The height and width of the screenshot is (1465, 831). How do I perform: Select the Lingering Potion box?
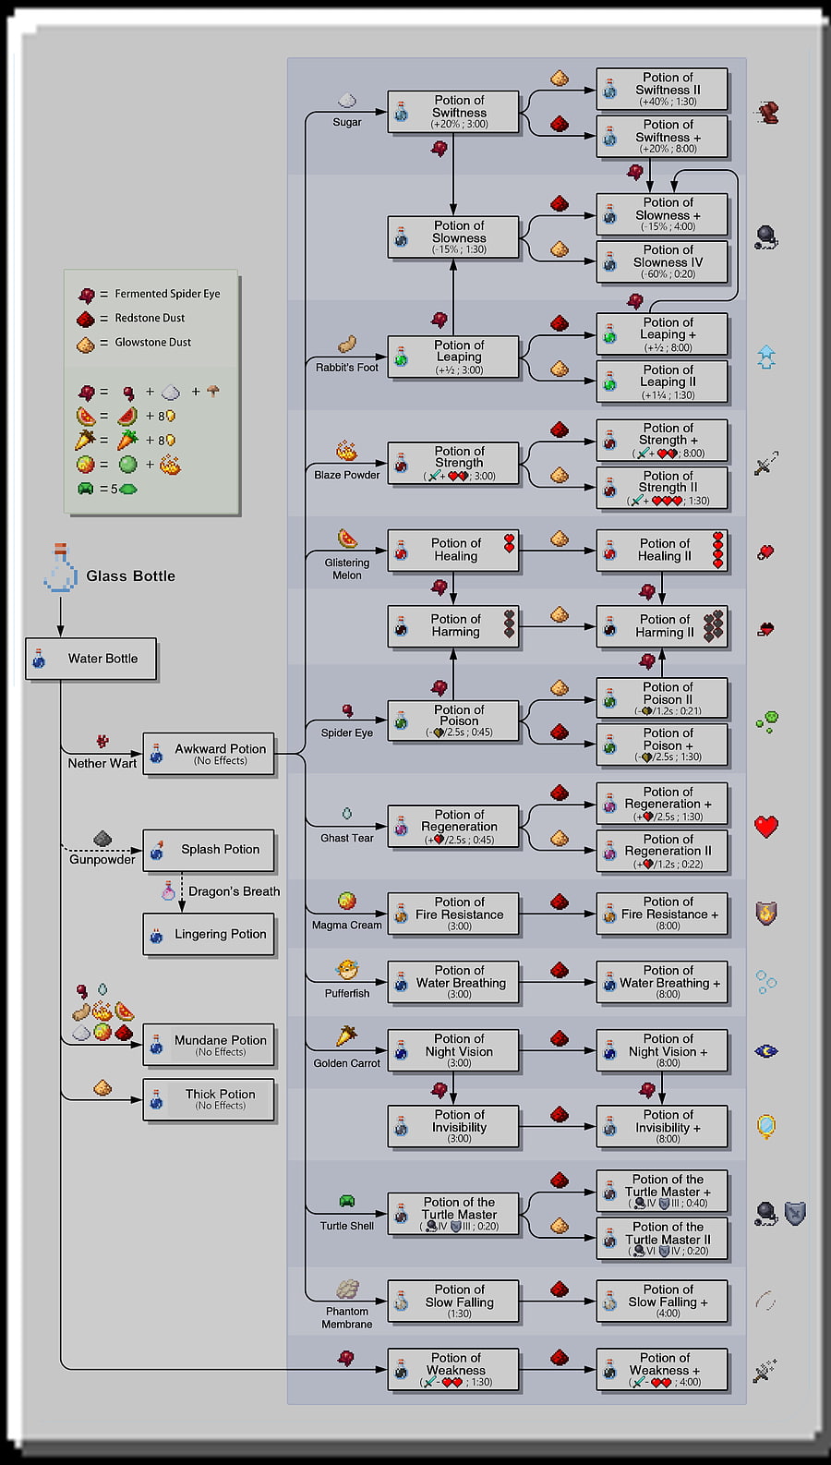(x=209, y=934)
